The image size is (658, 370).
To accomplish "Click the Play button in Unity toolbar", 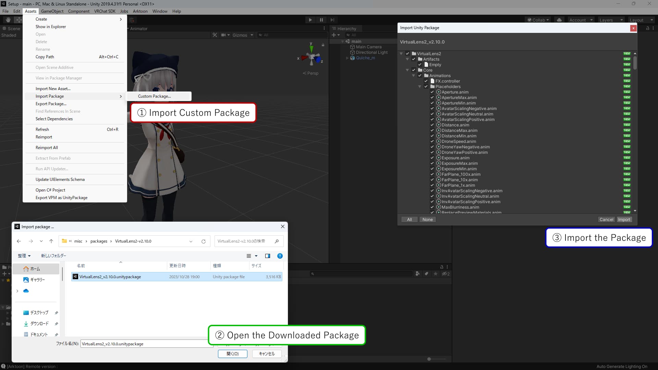I will [310, 20].
